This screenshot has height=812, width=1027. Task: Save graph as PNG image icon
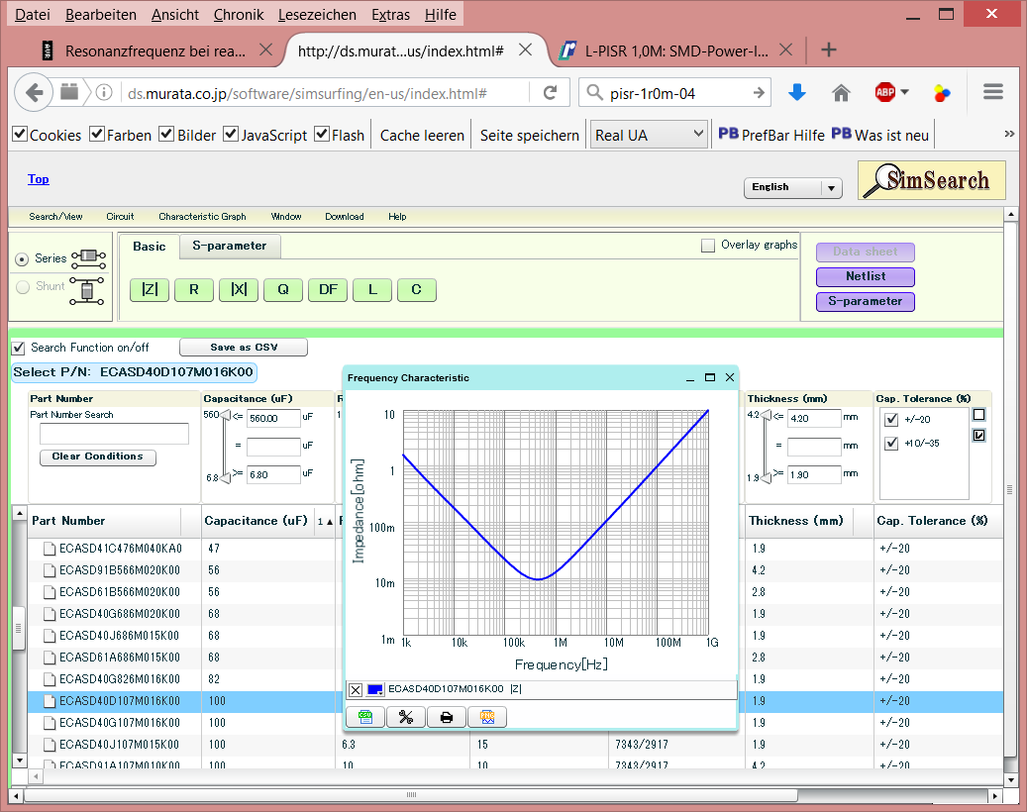487,717
